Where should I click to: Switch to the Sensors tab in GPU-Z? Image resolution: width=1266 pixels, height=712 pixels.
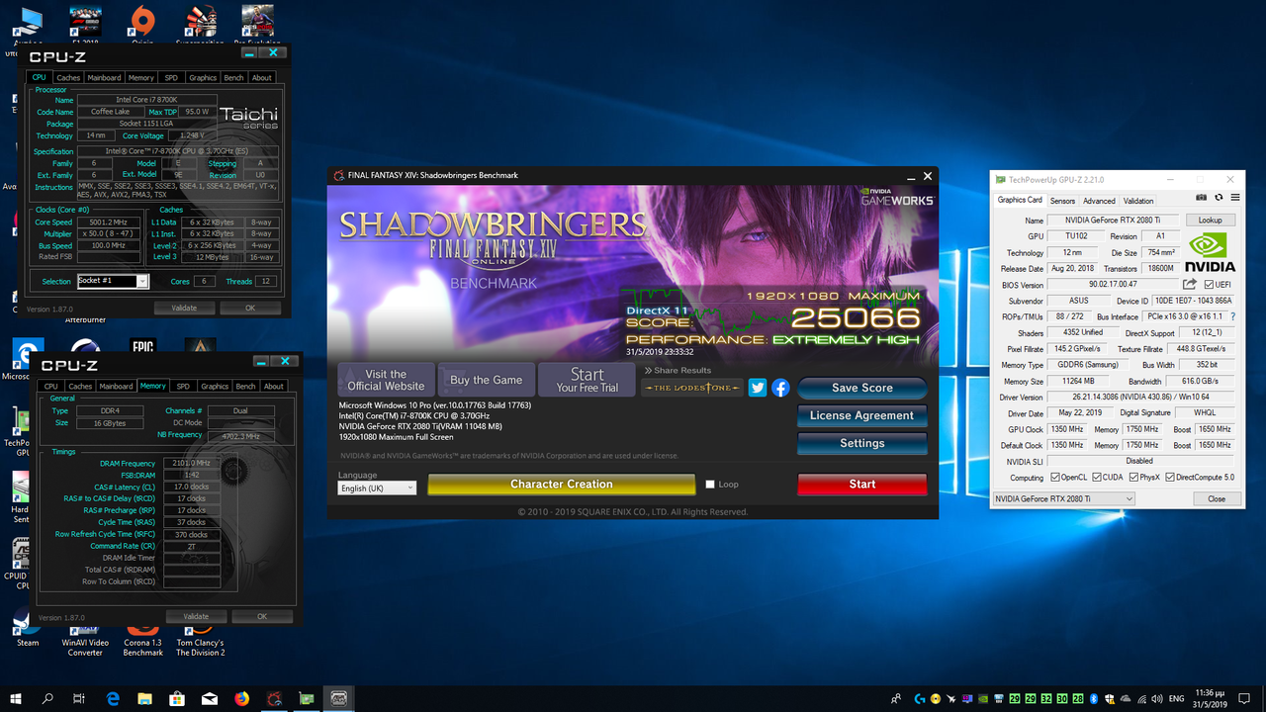[1062, 201]
